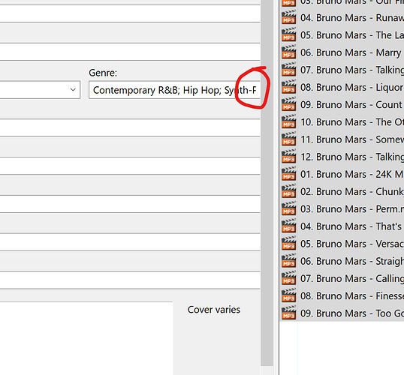Viewport: 404px width, 375px height.
Task: Click the tag panel vertical scrollbar
Action: [267, 183]
